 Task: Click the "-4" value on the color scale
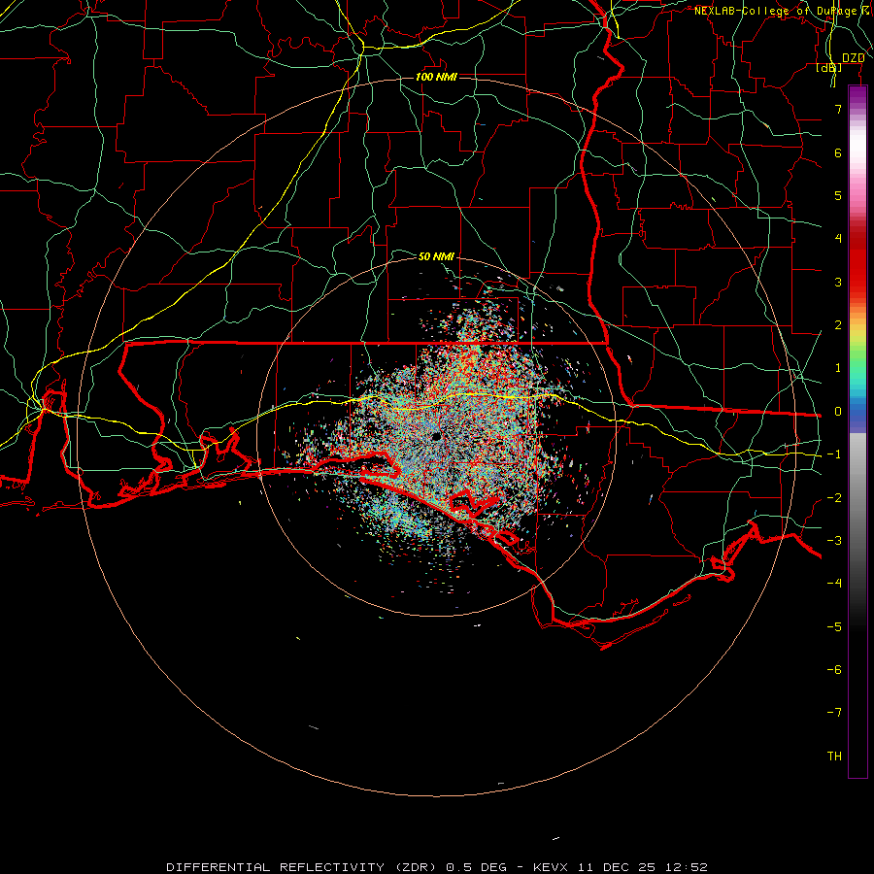pos(834,583)
